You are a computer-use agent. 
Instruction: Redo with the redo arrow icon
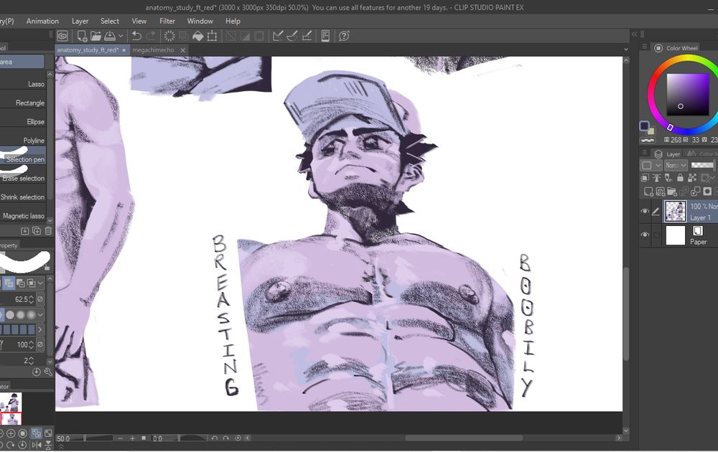[151, 36]
